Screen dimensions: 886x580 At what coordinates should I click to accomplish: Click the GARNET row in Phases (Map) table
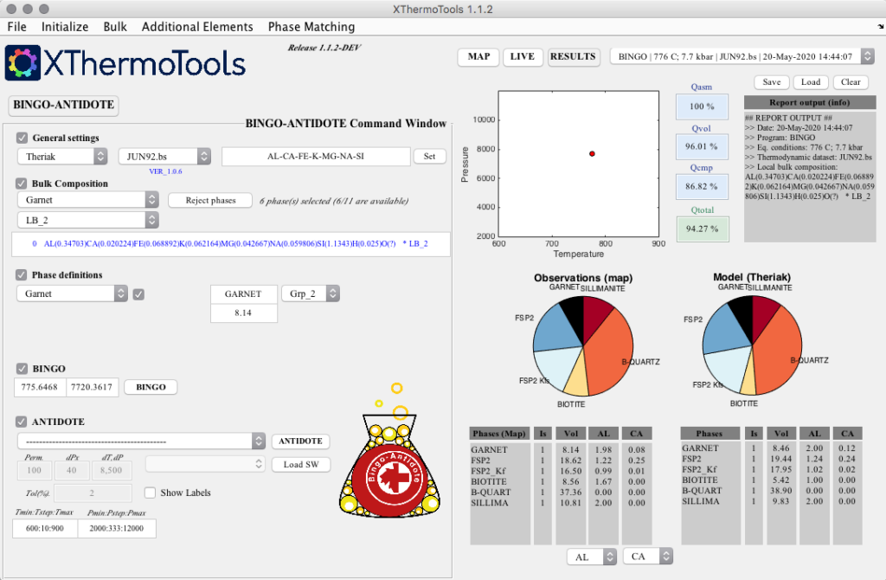click(561, 450)
